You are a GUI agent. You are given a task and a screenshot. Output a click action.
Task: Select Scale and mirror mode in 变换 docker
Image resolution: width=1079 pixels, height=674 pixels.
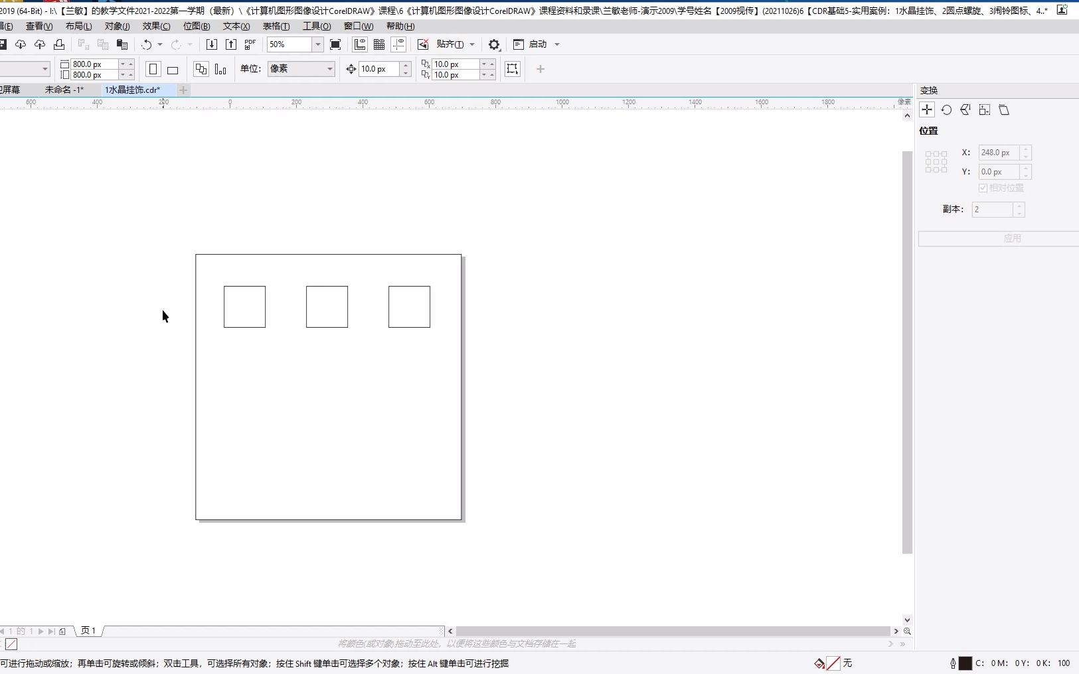965,110
